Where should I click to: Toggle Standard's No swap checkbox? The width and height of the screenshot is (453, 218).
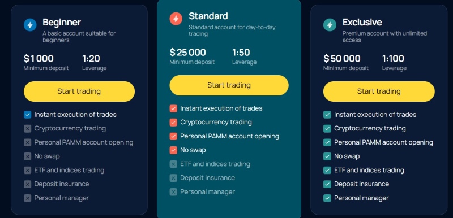173,150
